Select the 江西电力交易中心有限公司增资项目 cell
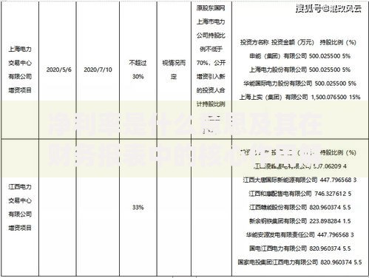 coord(20,207)
